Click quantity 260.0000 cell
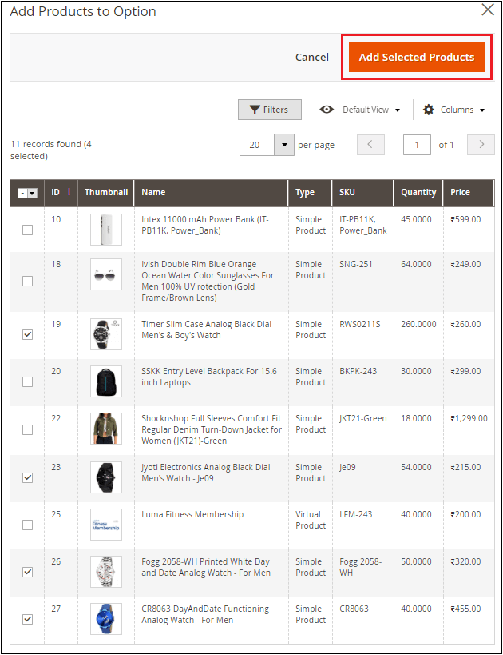Viewport: 503px width, 655px height. point(418,324)
